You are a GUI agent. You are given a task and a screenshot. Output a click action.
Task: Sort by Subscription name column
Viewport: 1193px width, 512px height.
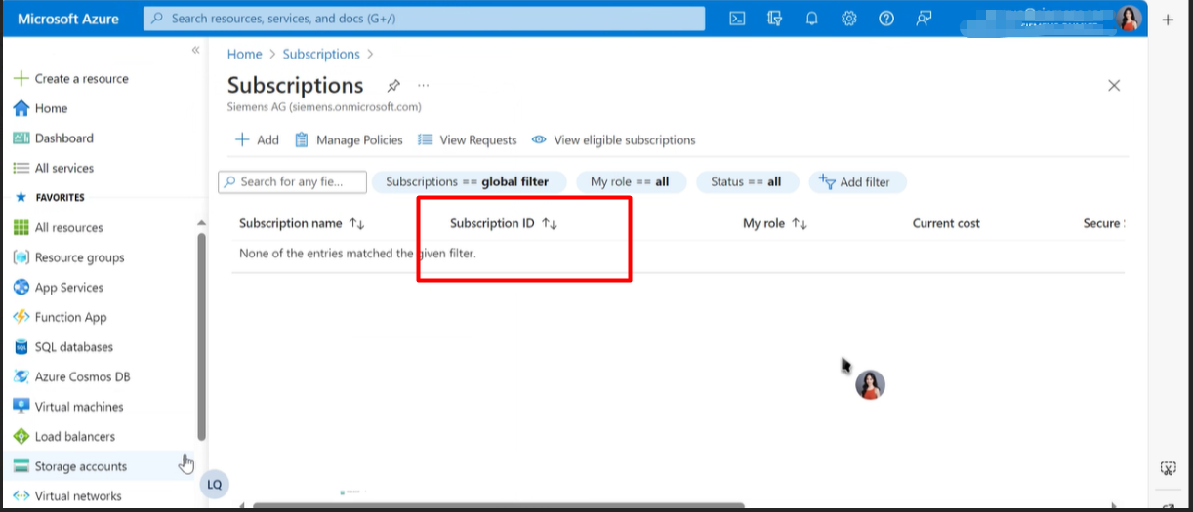[302, 224]
